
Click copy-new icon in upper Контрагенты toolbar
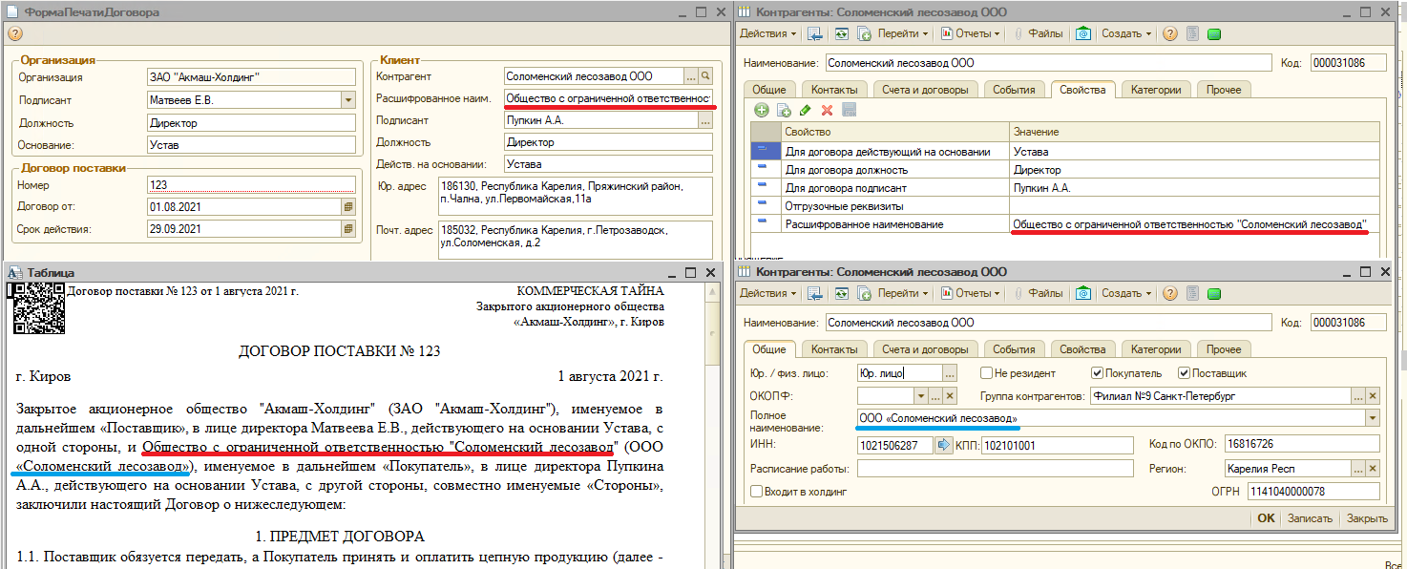tap(864, 33)
